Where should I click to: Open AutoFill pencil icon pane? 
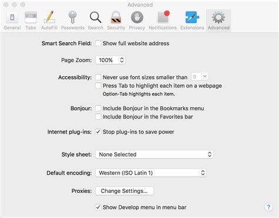(x=49, y=21)
